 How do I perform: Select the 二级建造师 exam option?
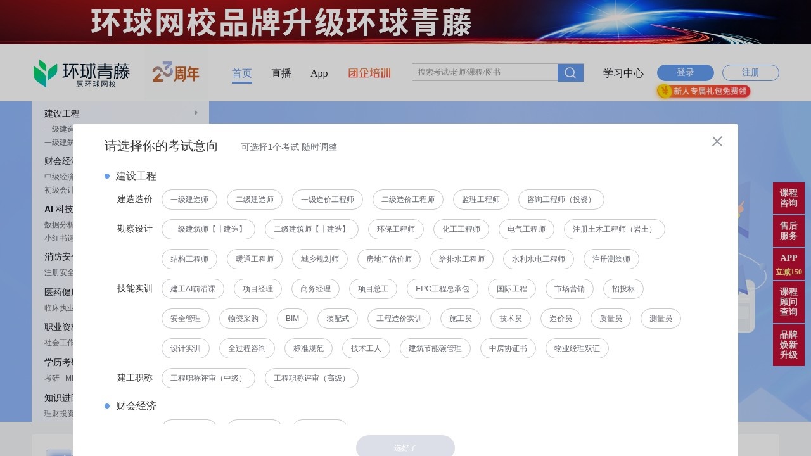[255, 199]
